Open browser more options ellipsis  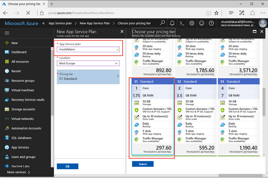pos(263,13)
